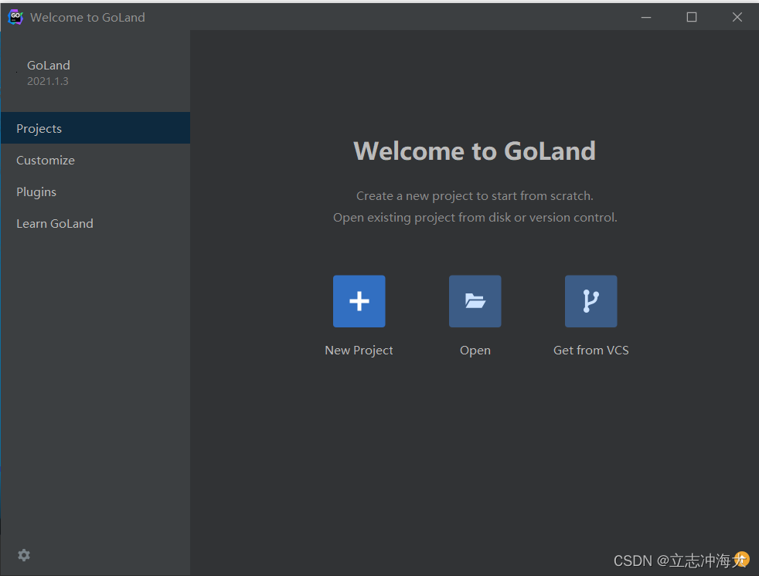Open the settings gear options menu
The width and height of the screenshot is (759, 576).
pyautogui.click(x=24, y=555)
